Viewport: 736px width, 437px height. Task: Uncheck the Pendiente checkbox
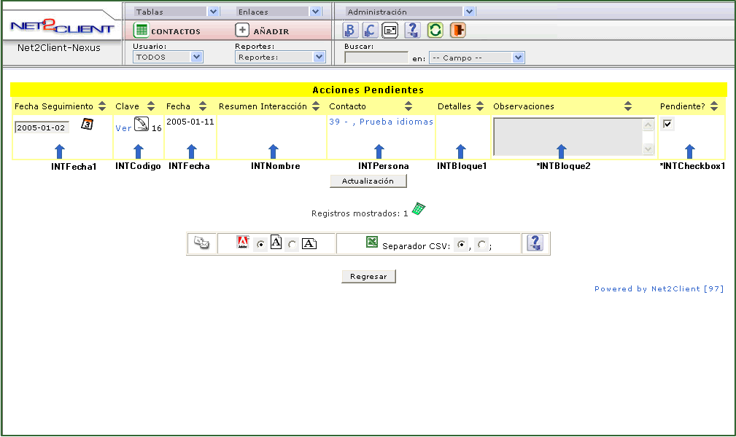(x=667, y=124)
